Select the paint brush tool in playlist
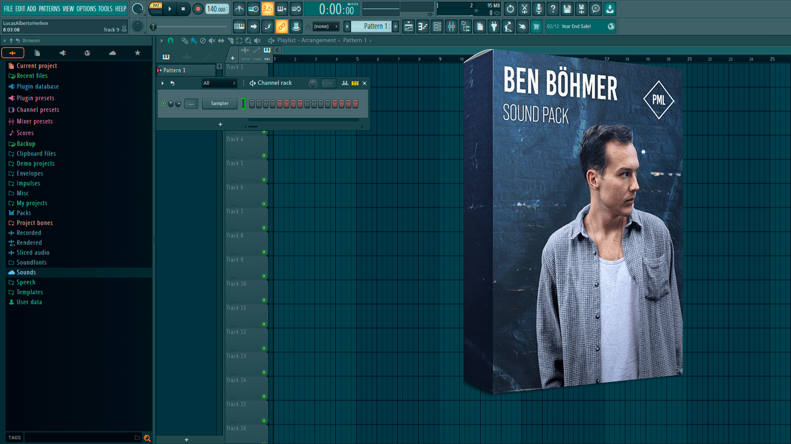Screen dimensions: 791x444 (193, 40)
